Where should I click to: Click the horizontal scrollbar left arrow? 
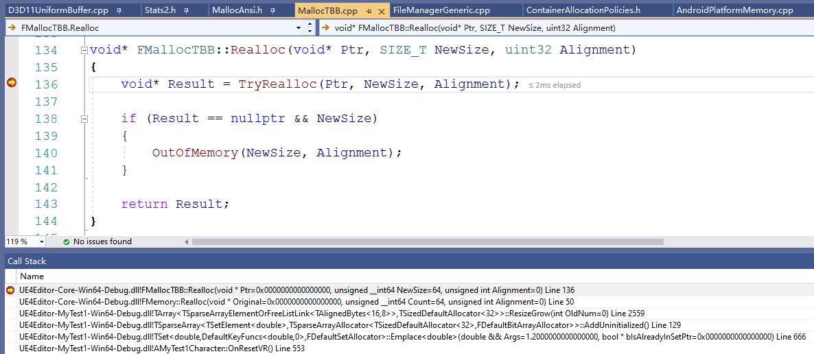click(187, 241)
